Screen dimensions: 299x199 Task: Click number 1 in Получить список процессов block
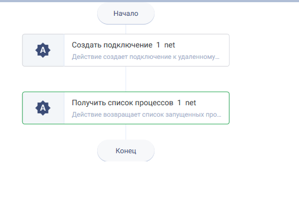tap(179, 102)
